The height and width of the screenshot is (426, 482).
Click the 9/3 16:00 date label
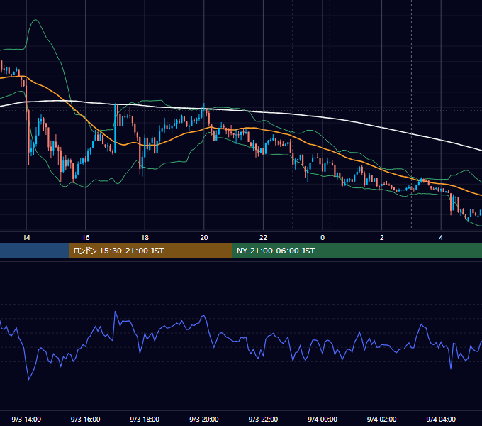pyautogui.click(x=86, y=419)
